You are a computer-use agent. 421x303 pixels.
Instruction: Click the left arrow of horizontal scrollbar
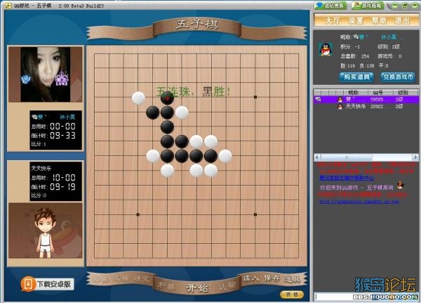click(x=317, y=157)
